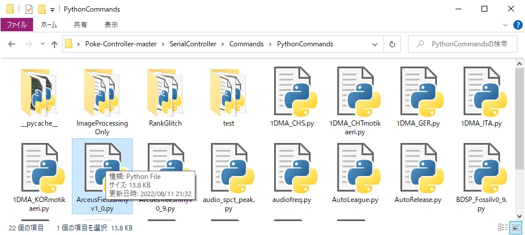Expand chevron after Commands breadcrumb
Image resolution: width=525 pixels, height=235 pixels.
(x=271, y=44)
